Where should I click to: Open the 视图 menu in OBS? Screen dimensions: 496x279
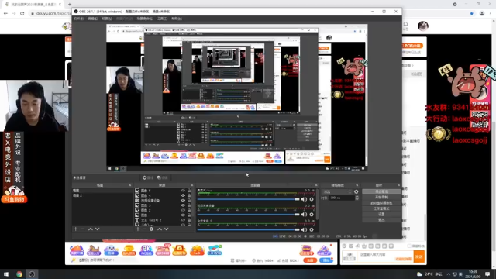coord(107,19)
